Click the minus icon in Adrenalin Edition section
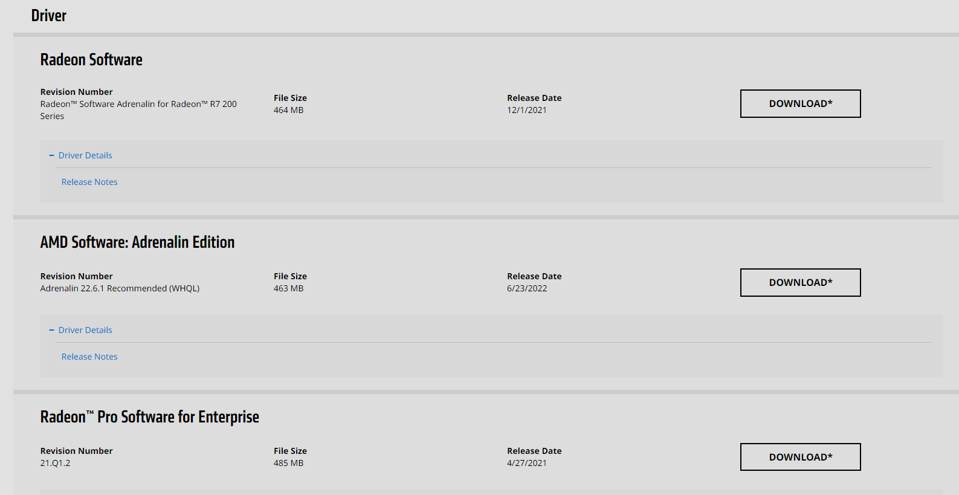Screen dimensions: 959x495 (x=51, y=330)
